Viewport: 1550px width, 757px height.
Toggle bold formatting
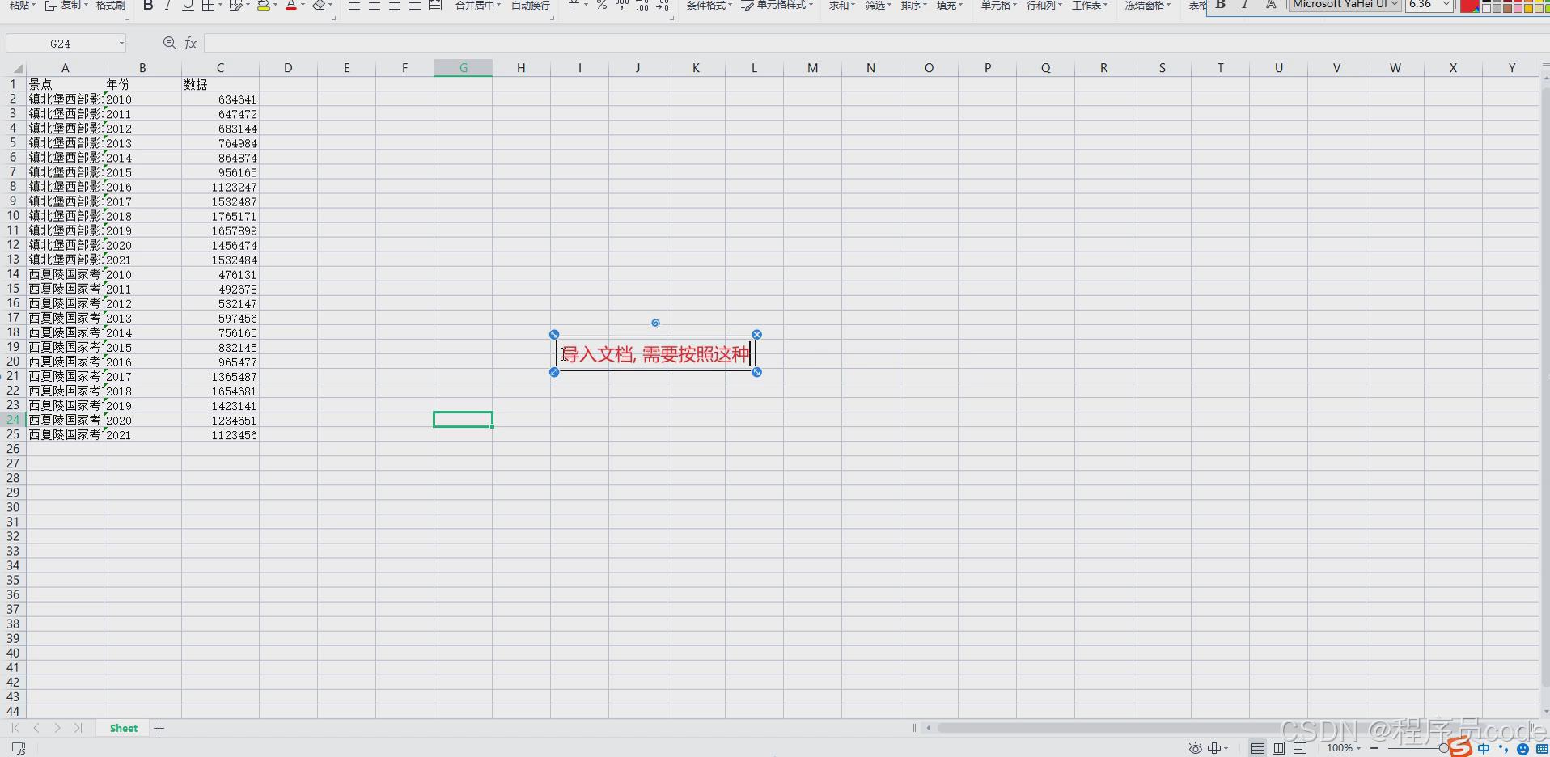click(x=147, y=6)
